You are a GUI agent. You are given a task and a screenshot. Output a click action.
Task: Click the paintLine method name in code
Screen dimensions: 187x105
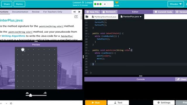coord(111,50)
